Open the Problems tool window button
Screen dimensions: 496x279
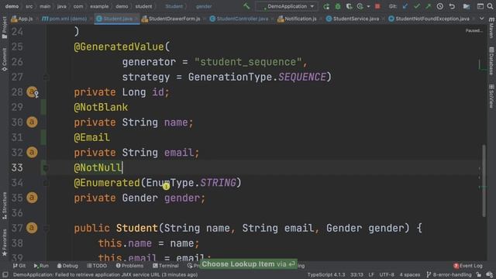pos(129,266)
